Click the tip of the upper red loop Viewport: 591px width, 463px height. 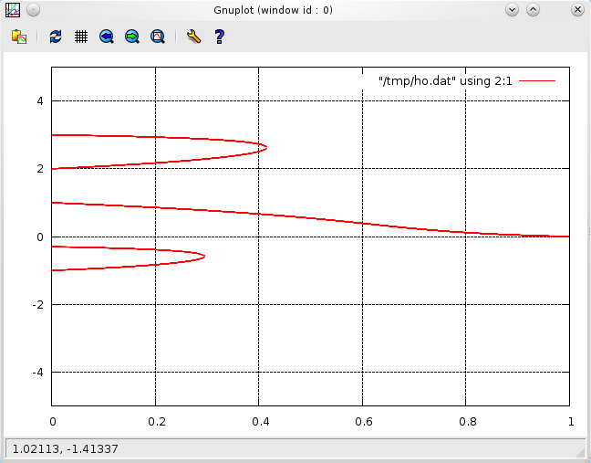[x=266, y=146]
